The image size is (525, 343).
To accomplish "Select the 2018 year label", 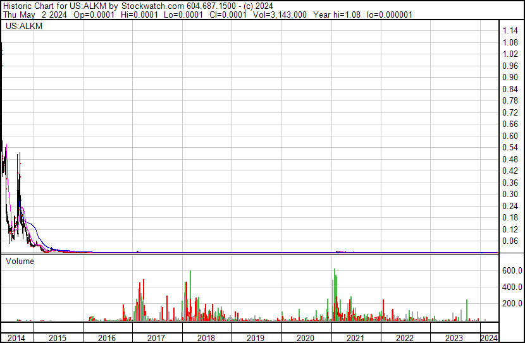I will pos(206,338).
